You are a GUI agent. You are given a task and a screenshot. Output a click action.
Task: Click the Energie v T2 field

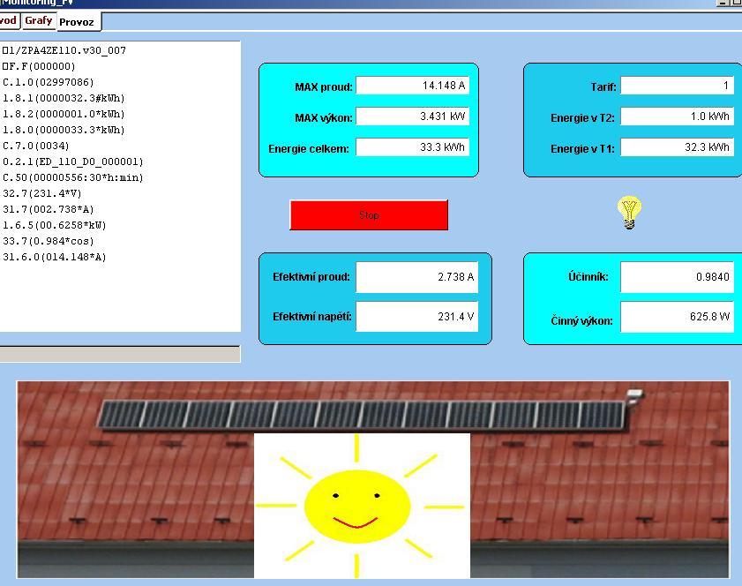678,116
